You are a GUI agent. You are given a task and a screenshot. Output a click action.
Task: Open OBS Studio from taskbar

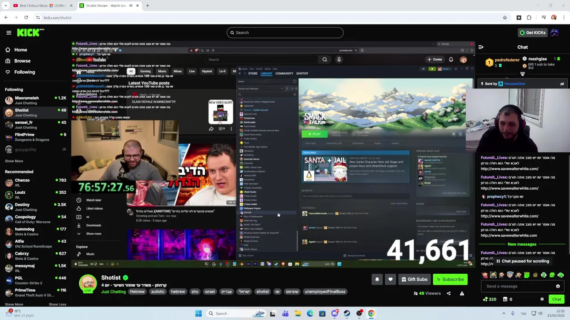coord(359,313)
